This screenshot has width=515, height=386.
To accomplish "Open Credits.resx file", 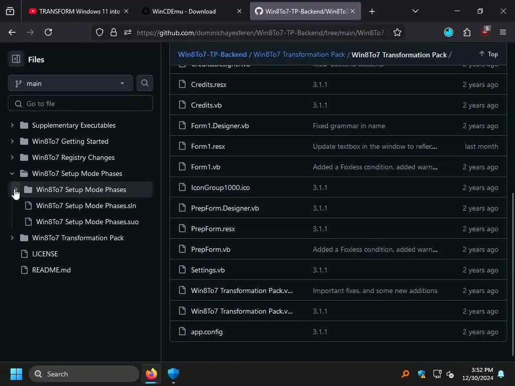I will 209,84.
